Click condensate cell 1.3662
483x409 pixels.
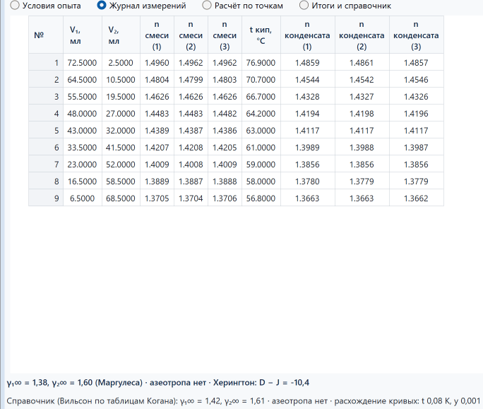tap(417, 198)
